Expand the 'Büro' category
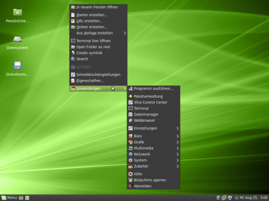Viewport: 269px width, 201px height. 154,136
